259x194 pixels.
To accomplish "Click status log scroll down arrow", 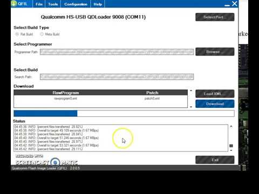I will coord(231,150).
